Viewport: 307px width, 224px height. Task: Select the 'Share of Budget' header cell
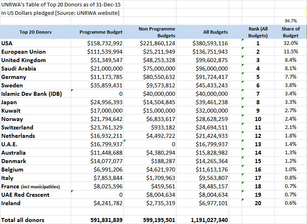point(291,32)
